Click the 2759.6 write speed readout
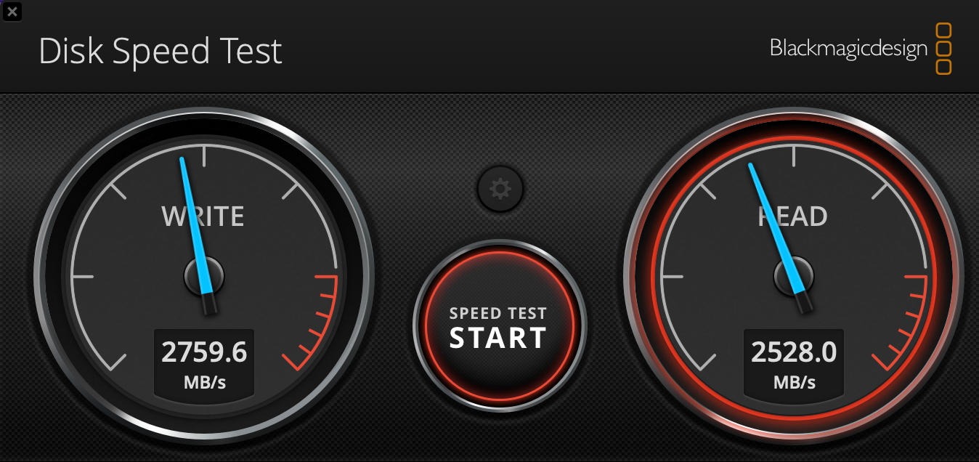This screenshot has height=462, width=979. point(204,352)
